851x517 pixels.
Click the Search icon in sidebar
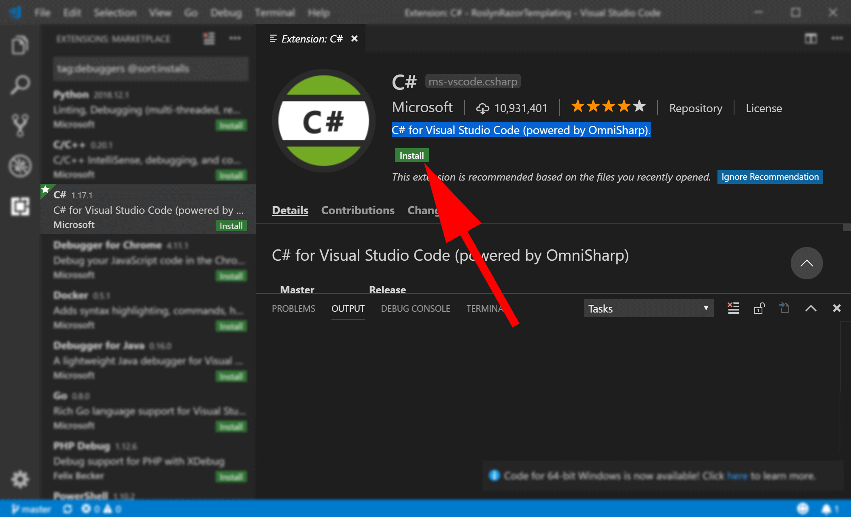[19, 86]
